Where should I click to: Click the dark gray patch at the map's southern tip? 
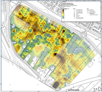56,85
